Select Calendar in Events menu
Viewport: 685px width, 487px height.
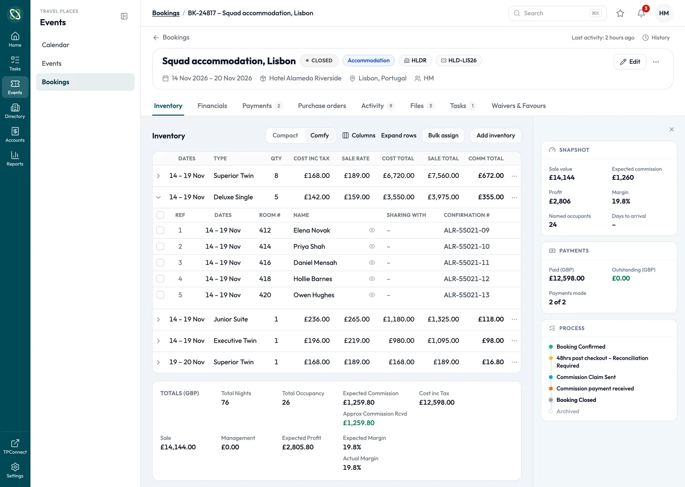tap(85, 45)
